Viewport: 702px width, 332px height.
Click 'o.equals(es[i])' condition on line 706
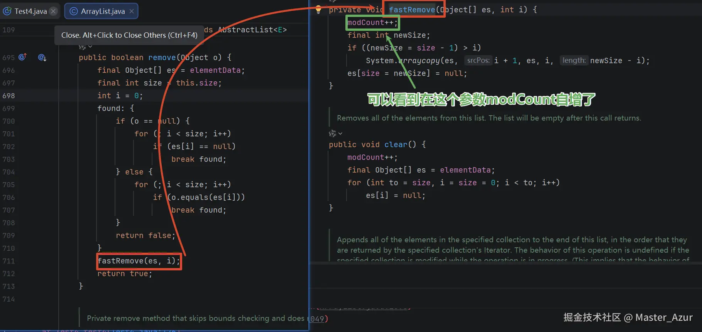coord(206,197)
